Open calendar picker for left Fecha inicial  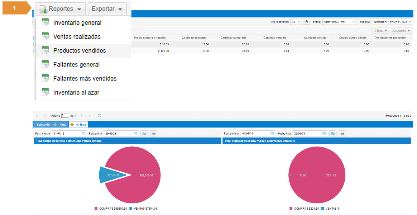point(83,134)
